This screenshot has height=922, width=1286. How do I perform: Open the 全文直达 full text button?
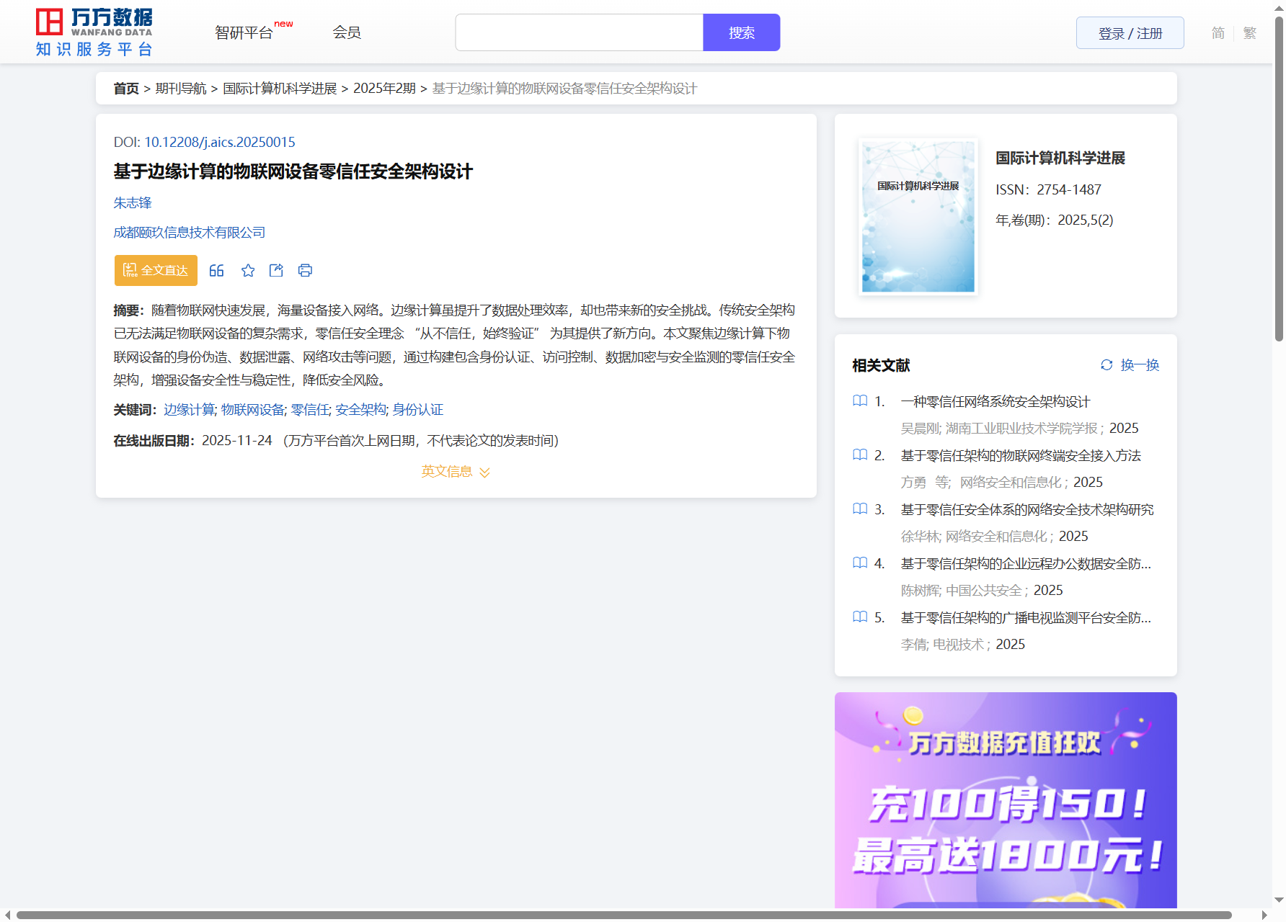(156, 271)
